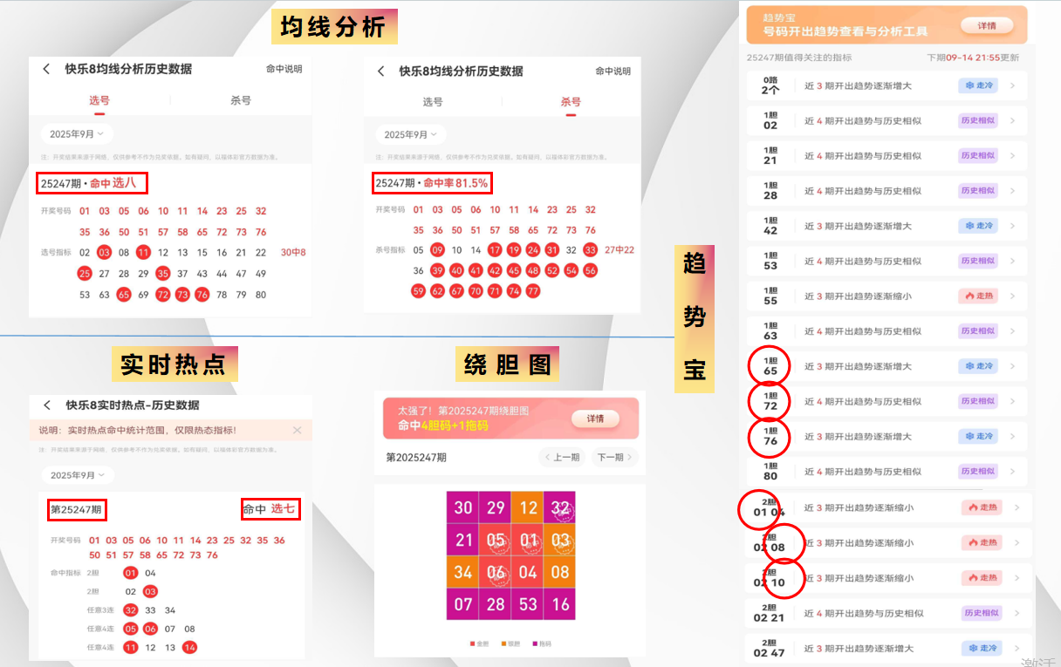Switch to the 选号 tab in middle panel

click(x=433, y=102)
